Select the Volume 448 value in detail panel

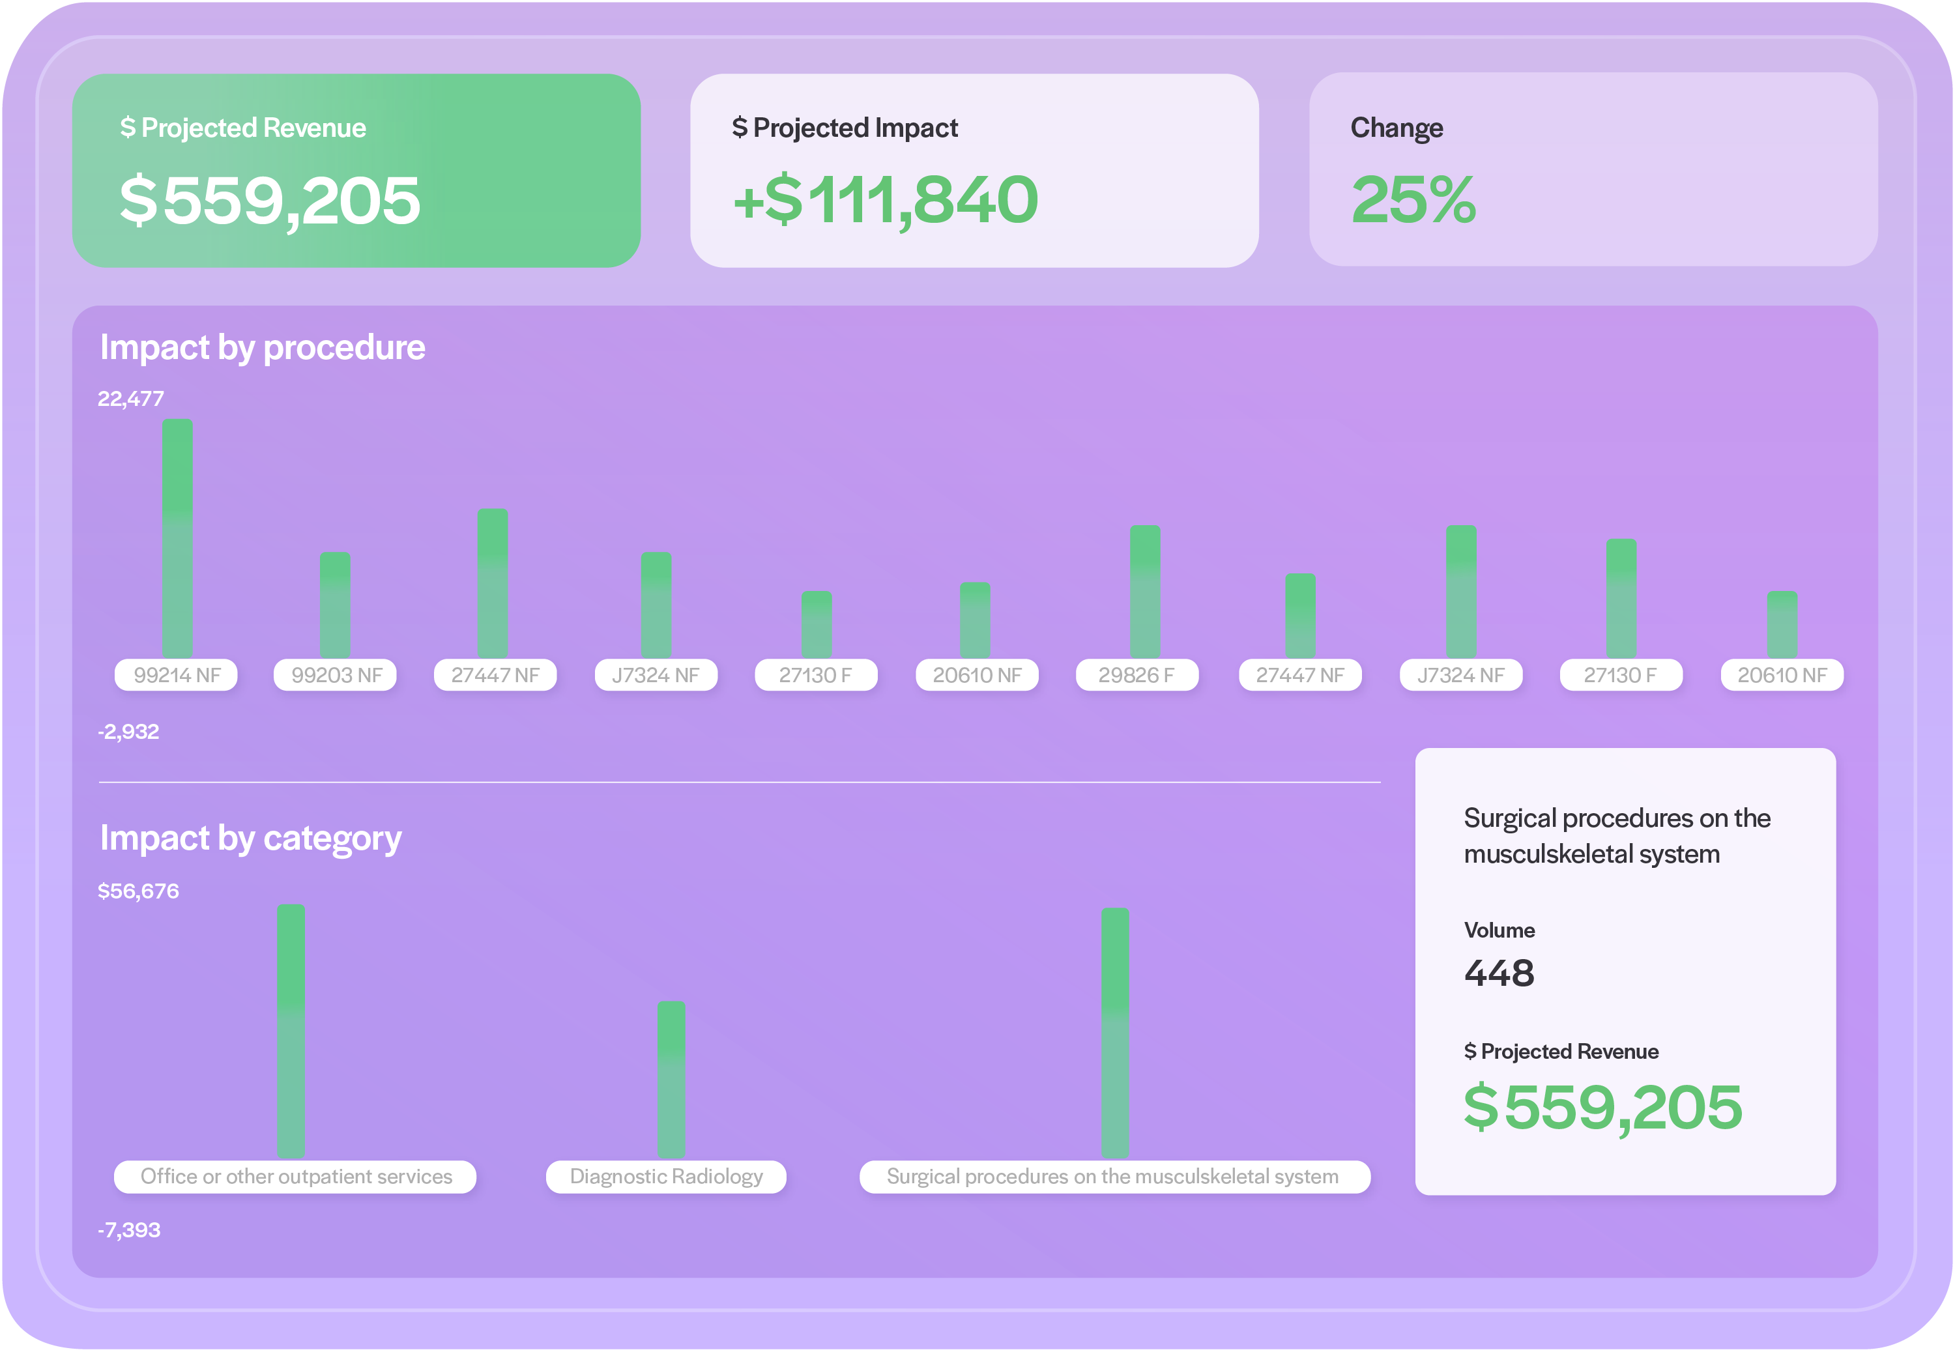click(1499, 973)
